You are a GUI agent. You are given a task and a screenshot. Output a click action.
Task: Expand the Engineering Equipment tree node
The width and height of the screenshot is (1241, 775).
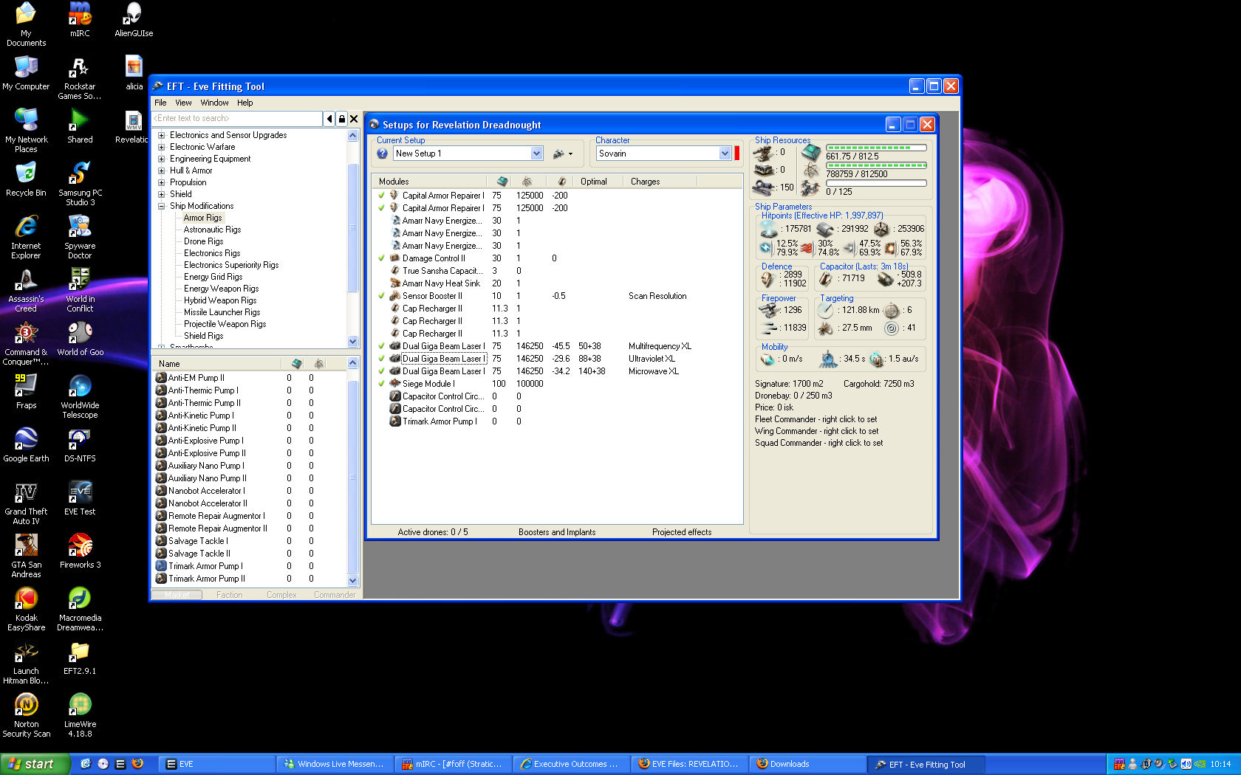(x=161, y=159)
